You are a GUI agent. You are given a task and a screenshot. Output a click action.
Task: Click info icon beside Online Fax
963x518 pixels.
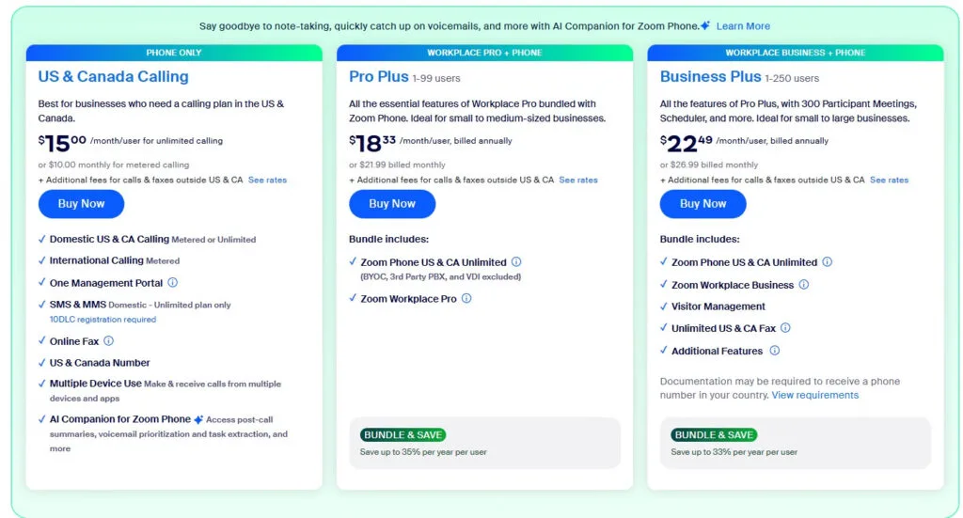108,341
